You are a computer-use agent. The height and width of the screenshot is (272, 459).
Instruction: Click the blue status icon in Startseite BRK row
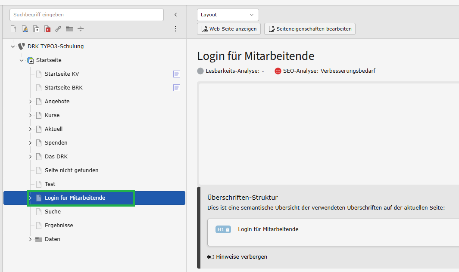[x=177, y=88]
